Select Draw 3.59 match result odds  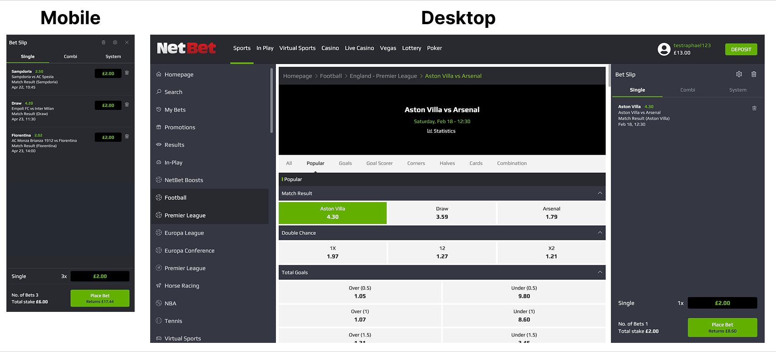442,213
